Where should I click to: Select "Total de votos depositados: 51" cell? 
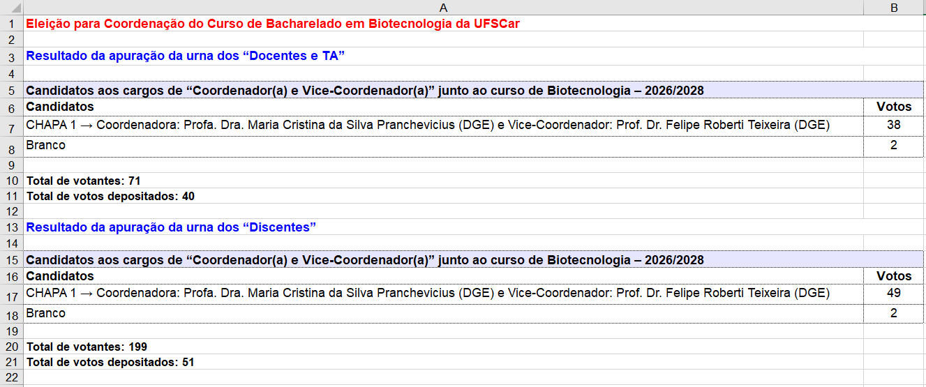tap(443, 362)
